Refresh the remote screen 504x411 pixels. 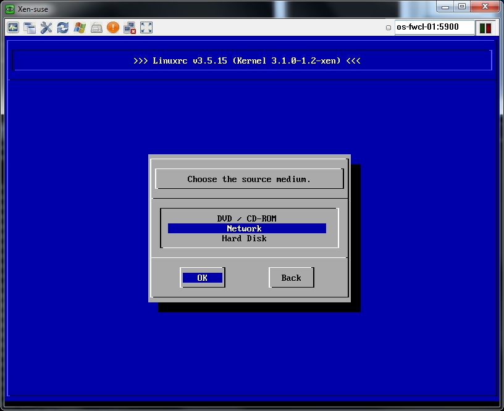pos(63,28)
